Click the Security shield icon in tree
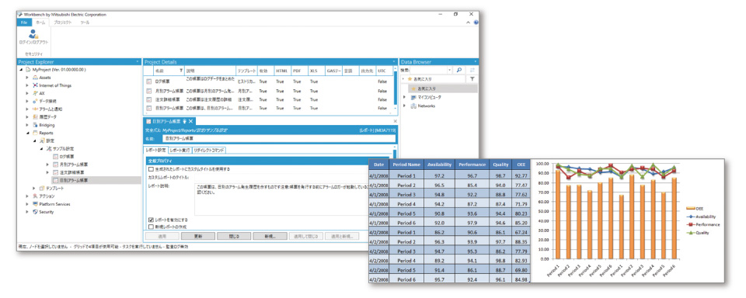Screen dimensions: 746x298 (35, 212)
